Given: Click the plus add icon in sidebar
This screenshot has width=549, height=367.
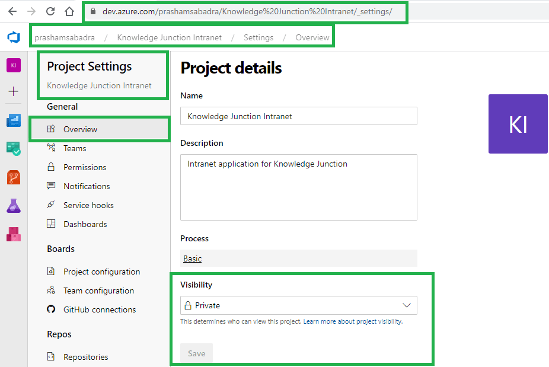Looking at the screenshot, I should click(13, 91).
